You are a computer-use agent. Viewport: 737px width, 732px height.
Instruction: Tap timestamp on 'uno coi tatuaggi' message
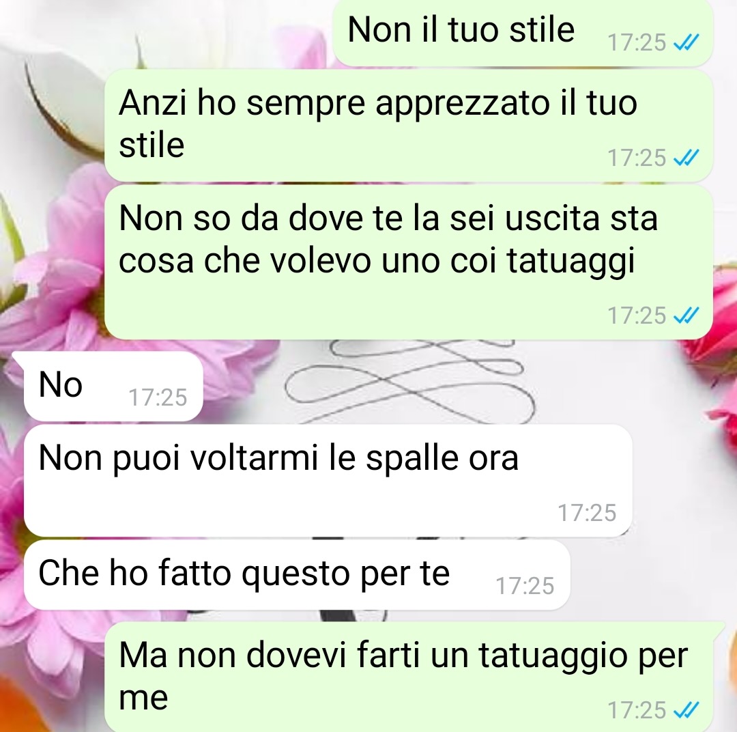(x=637, y=315)
